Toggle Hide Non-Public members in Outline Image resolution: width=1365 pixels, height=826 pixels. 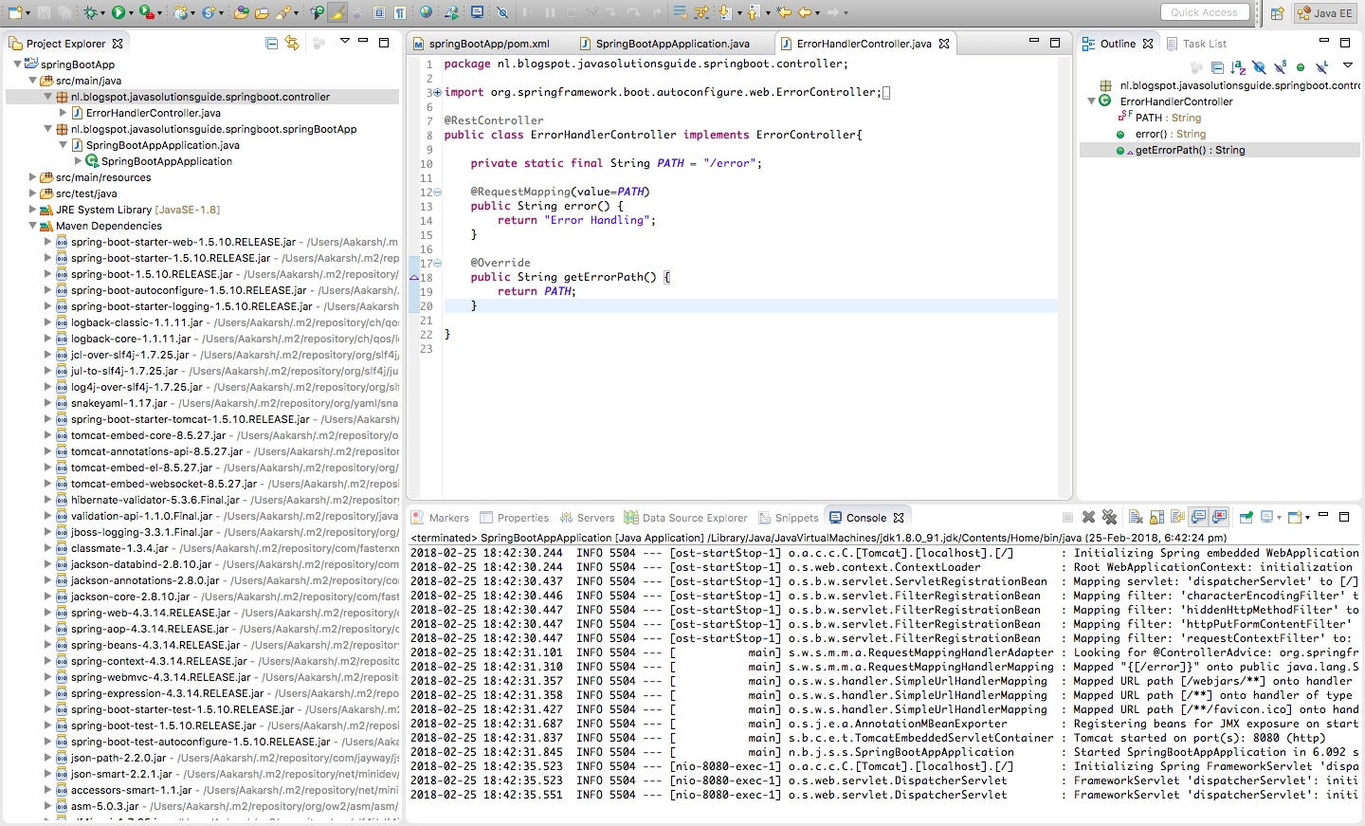point(1301,67)
